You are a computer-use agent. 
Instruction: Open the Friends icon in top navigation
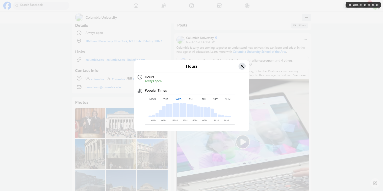click(164, 6)
